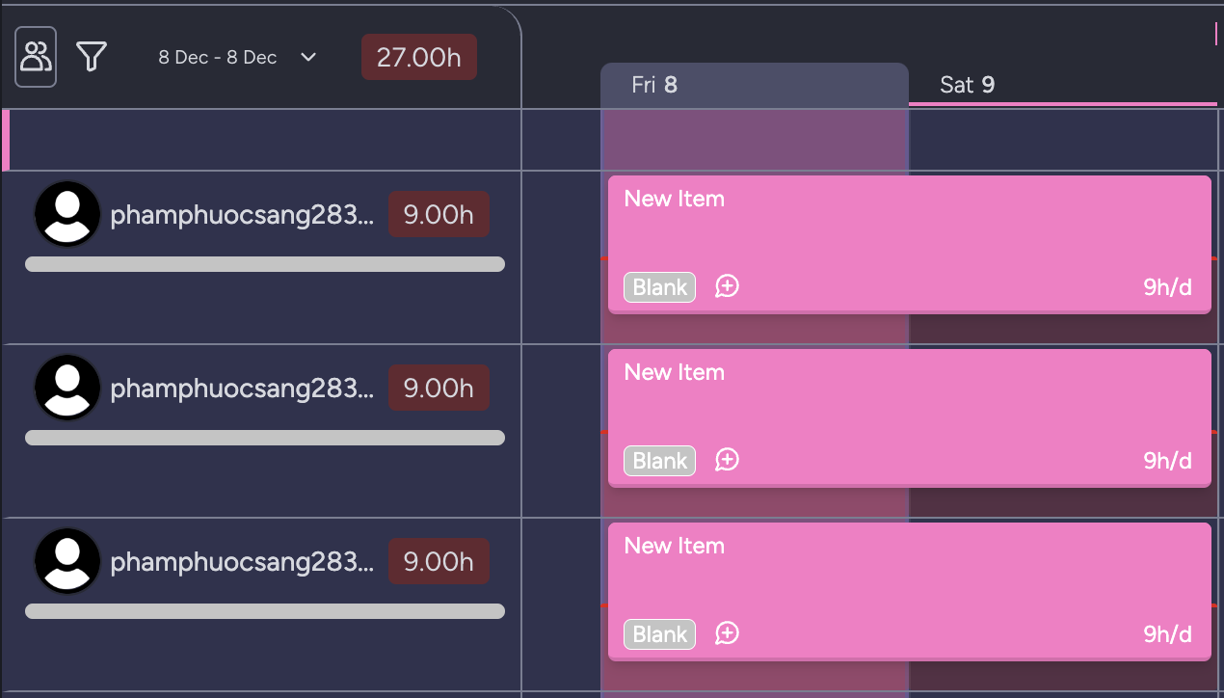Image resolution: width=1224 pixels, height=698 pixels.
Task: Click the people/team view icon
Action: pyautogui.click(x=36, y=57)
